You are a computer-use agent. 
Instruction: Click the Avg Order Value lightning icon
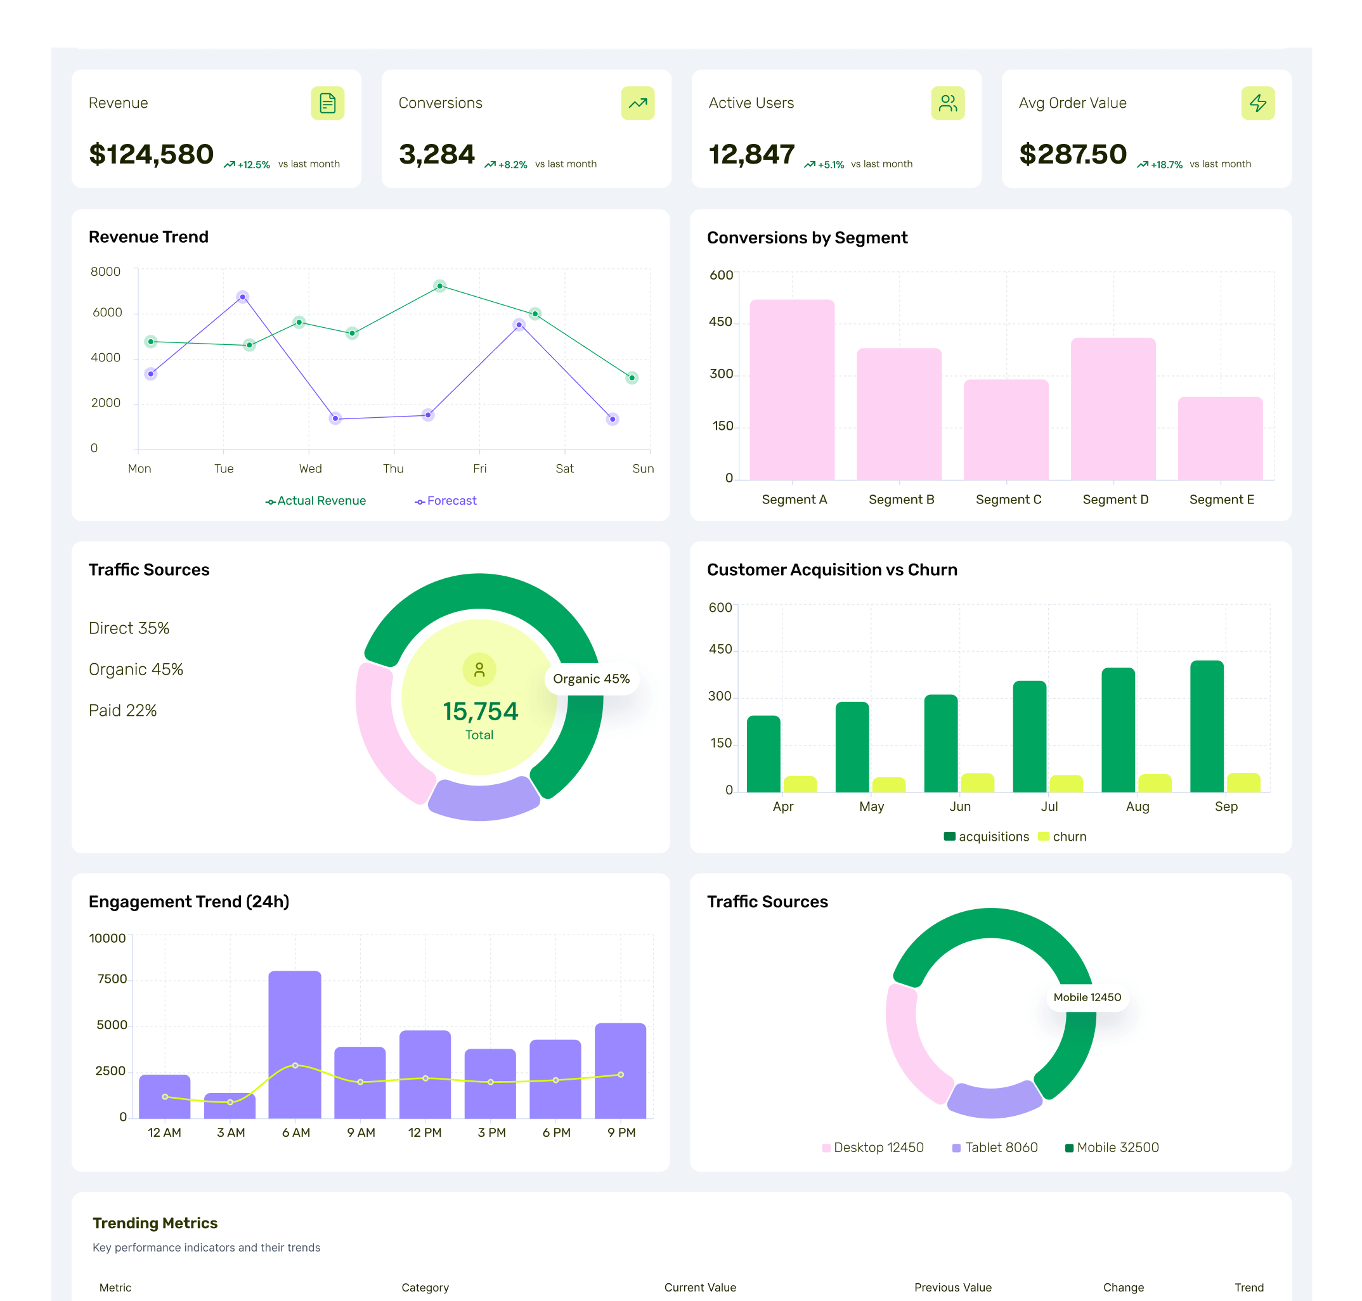[x=1257, y=103]
